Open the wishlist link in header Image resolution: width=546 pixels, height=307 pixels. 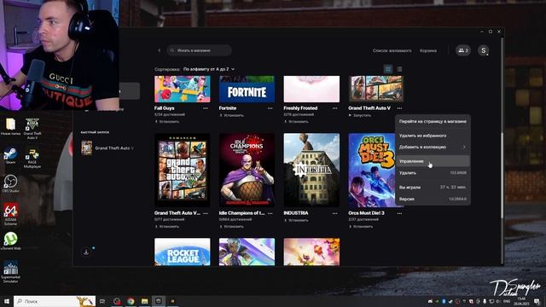[x=392, y=50]
